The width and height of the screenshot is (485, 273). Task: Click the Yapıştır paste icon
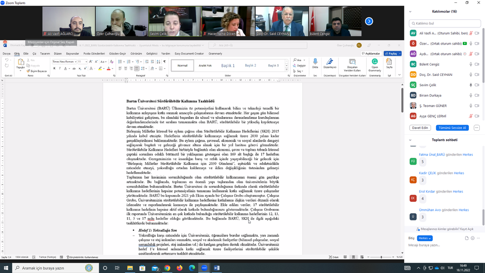point(21,63)
